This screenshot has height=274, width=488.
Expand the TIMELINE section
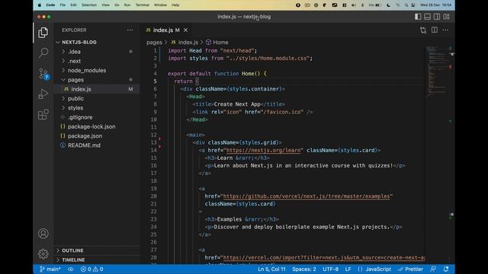tap(97, 260)
